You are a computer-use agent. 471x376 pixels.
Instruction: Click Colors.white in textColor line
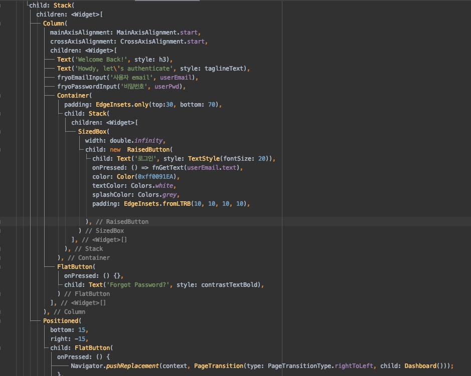pos(151,186)
